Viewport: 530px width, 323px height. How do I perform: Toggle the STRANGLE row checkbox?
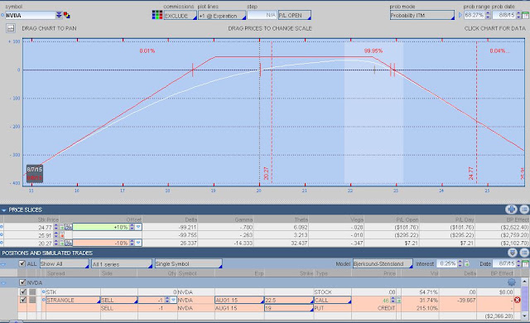(x=23, y=300)
